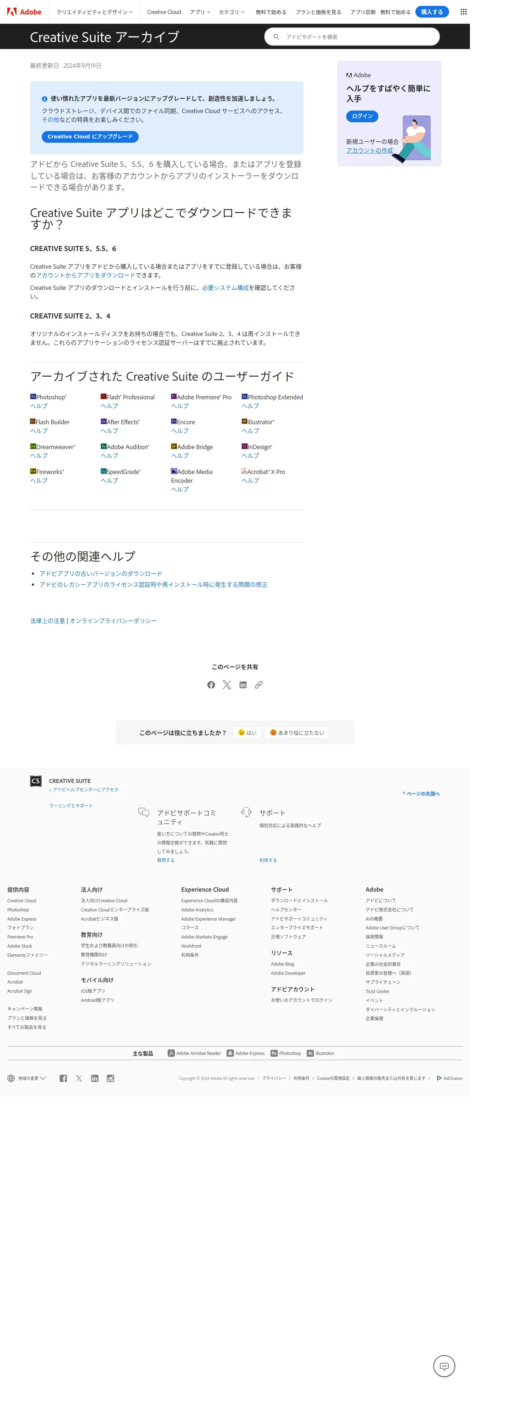Click the 購入する button

[x=431, y=12]
